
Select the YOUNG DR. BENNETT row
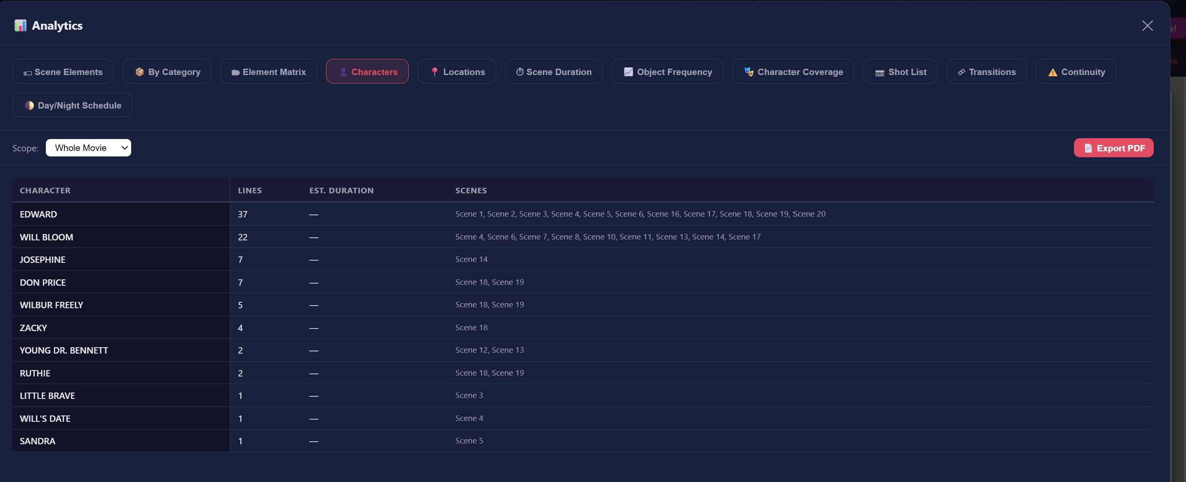pyautogui.click(x=583, y=350)
